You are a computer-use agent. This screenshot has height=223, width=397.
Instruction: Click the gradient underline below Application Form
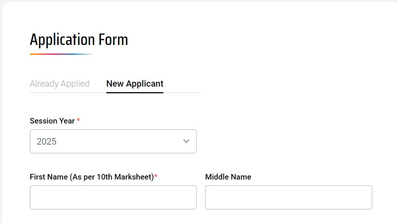coord(61,54)
